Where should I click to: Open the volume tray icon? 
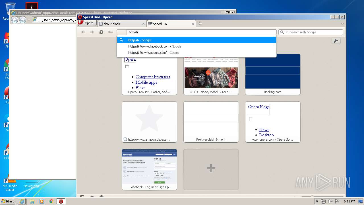click(x=330, y=201)
